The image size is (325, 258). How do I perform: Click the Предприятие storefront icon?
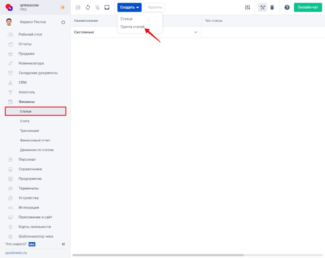[10, 179]
